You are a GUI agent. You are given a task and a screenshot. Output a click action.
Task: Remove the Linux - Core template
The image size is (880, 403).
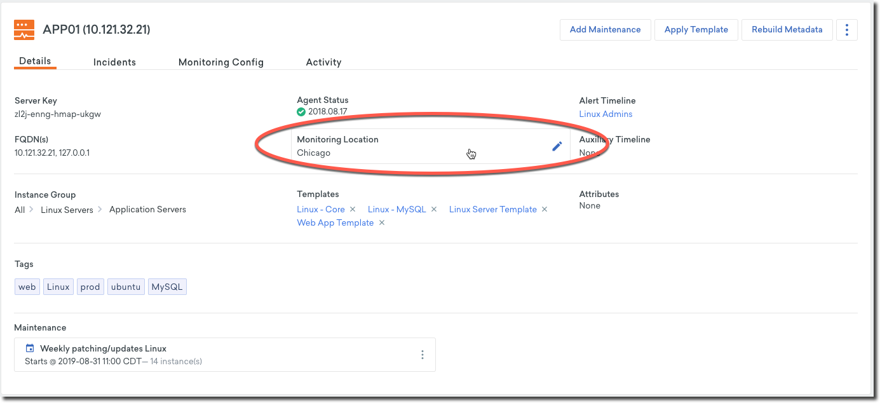[x=353, y=209]
